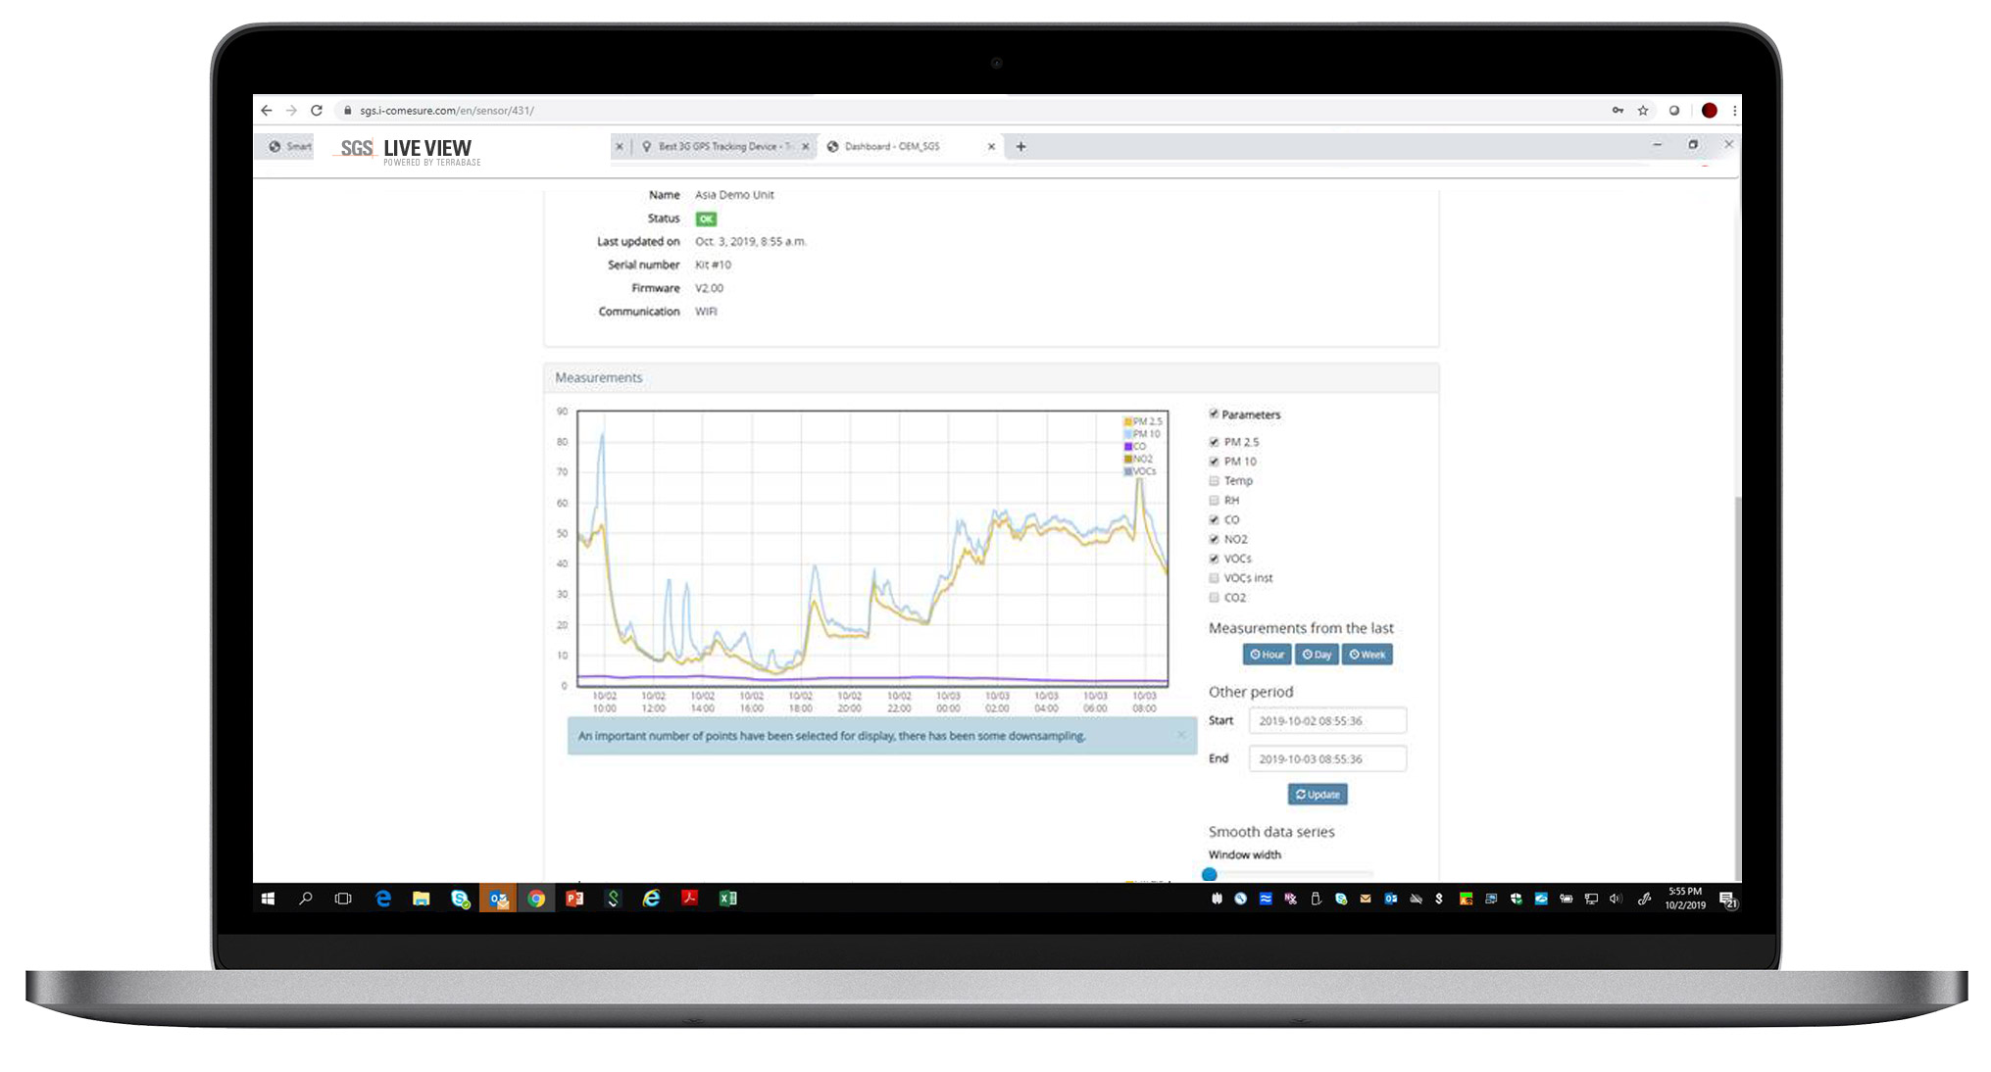The height and width of the screenshot is (1072, 1991).
Task: Select the Dashboard - OEM_SGS tab
Action: 892,147
